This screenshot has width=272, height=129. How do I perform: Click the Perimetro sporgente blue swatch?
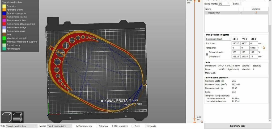(x=4, y=13)
